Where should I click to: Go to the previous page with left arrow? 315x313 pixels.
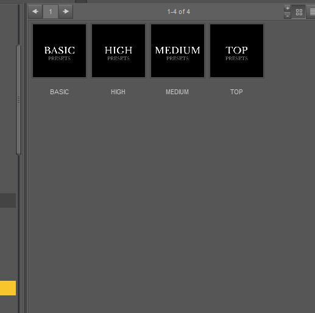[35, 12]
